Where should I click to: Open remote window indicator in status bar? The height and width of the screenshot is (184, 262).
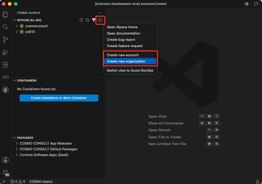4,181
